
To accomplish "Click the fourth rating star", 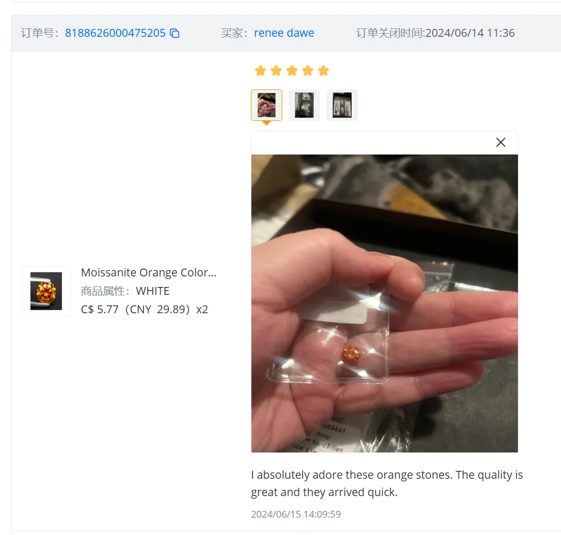I will pos(308,70).
